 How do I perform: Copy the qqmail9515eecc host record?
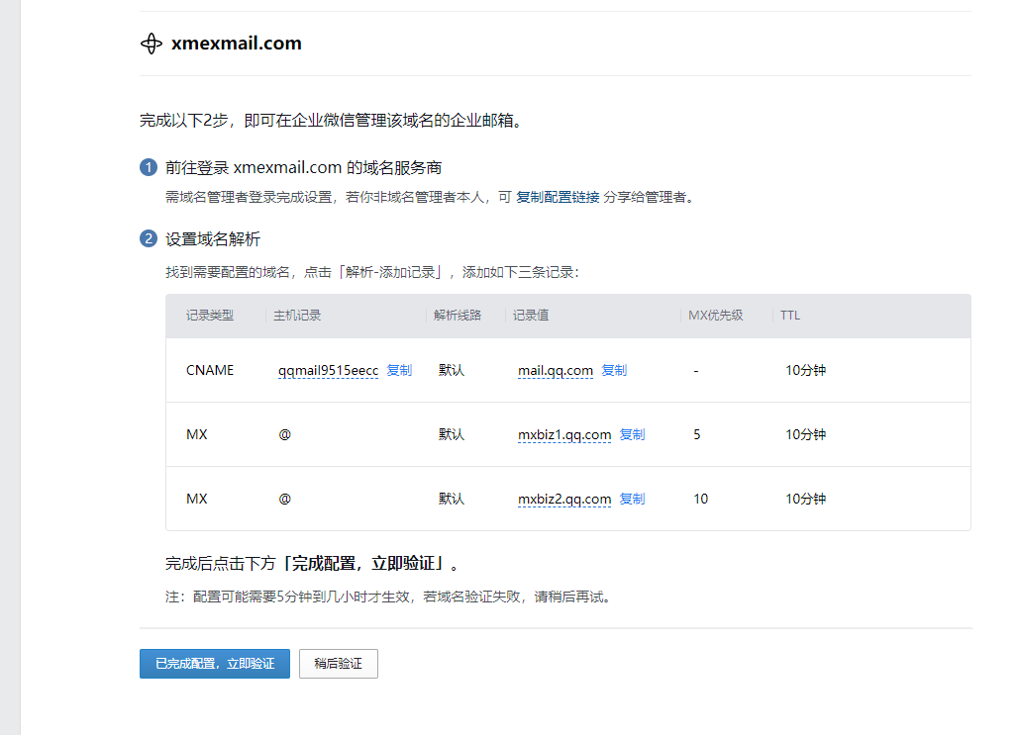point(399,370)
